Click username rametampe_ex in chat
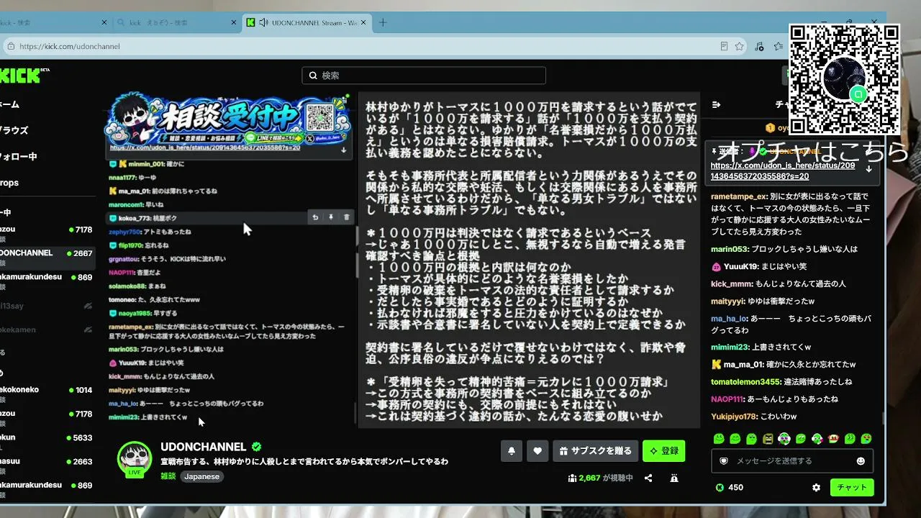 point(738,196)
